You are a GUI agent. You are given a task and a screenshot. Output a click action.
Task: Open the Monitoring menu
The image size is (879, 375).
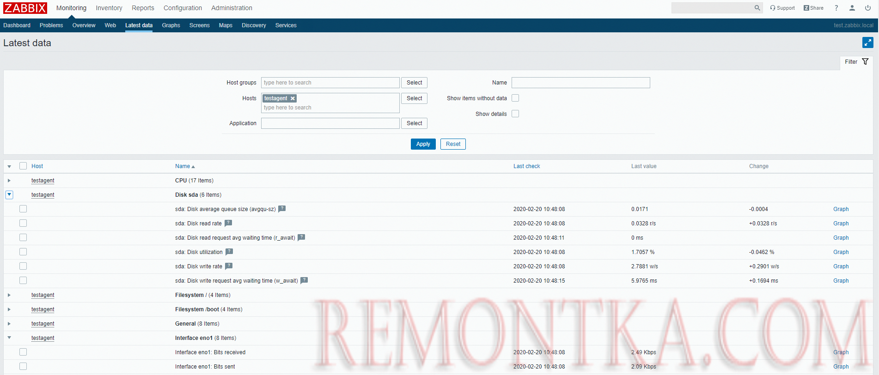click(71, 8)
